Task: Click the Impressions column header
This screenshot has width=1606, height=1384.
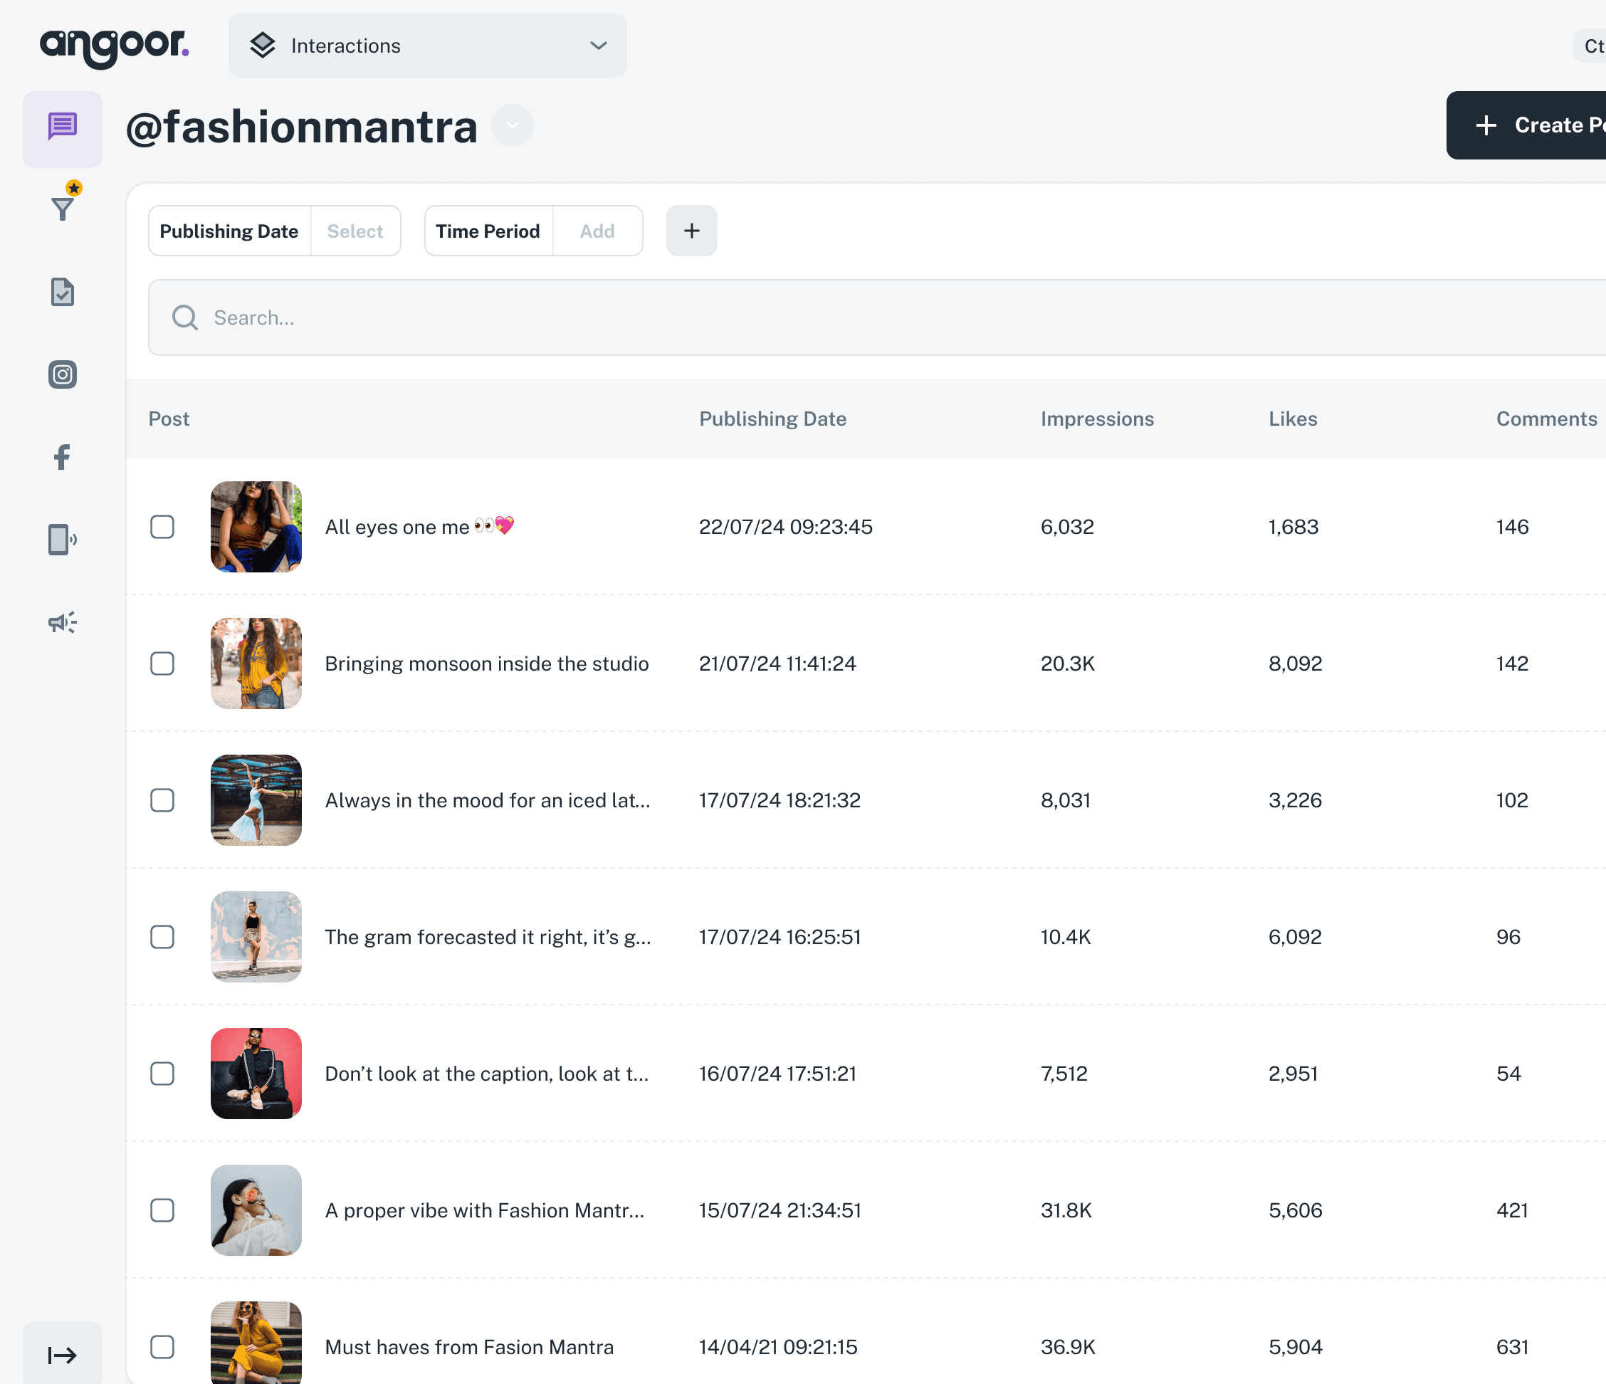Action: click(x=1097, y=419)
